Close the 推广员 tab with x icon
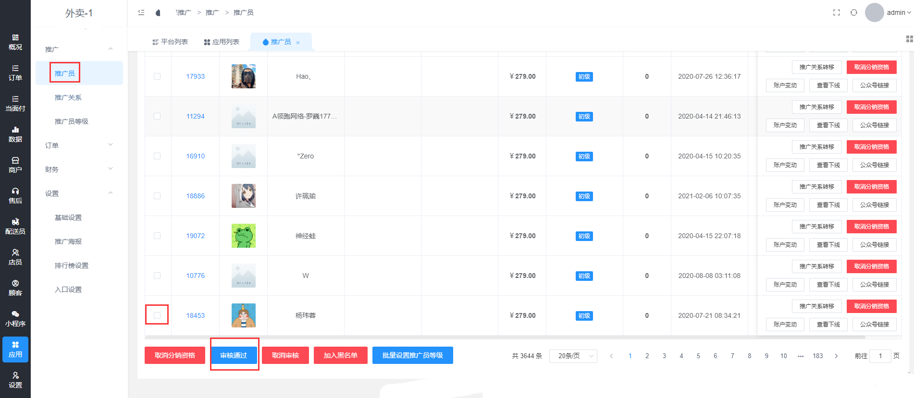The height and width of the screenshot is (398, 914). [x=298, y=43]
